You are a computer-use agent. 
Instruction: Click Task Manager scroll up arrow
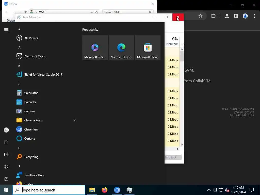click(182, 49)
